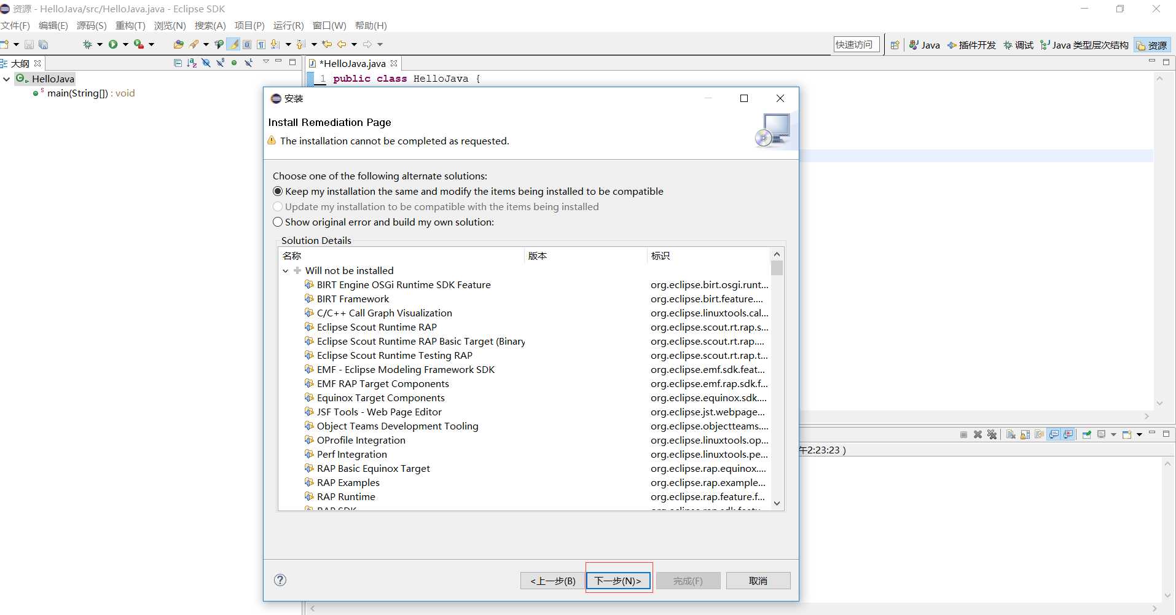
Task: Open the Back history dropdown arrow
Action: click(x=354, y=44)
